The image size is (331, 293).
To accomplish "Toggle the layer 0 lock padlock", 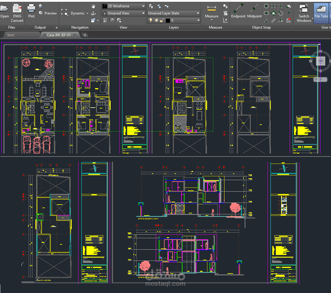I will coord(162,20).
